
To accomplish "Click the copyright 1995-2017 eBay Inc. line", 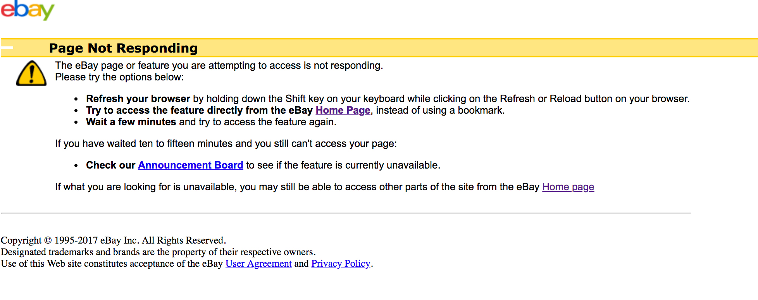I will (113, 240).
